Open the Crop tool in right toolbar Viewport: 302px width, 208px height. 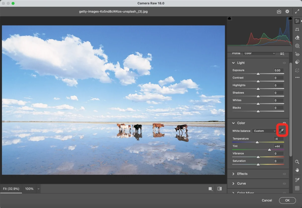[297, 29]
